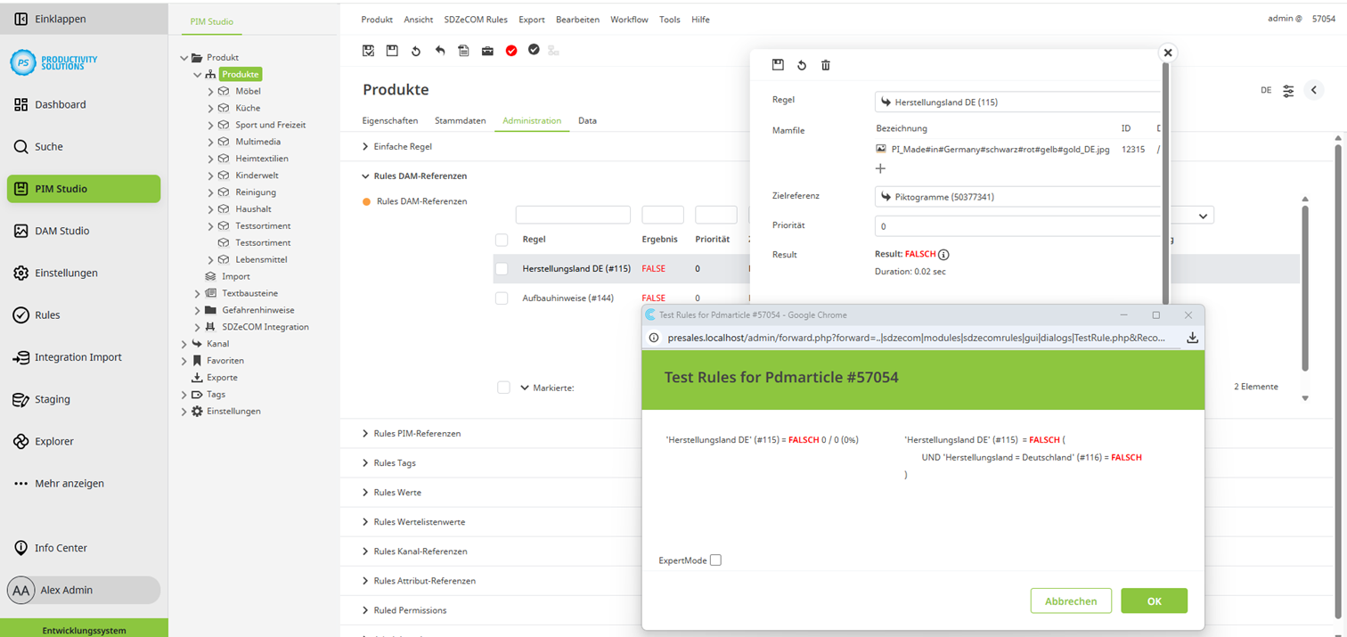
Task: Enable the ExpertMode checkbox
Action: (x=715, y=560)
